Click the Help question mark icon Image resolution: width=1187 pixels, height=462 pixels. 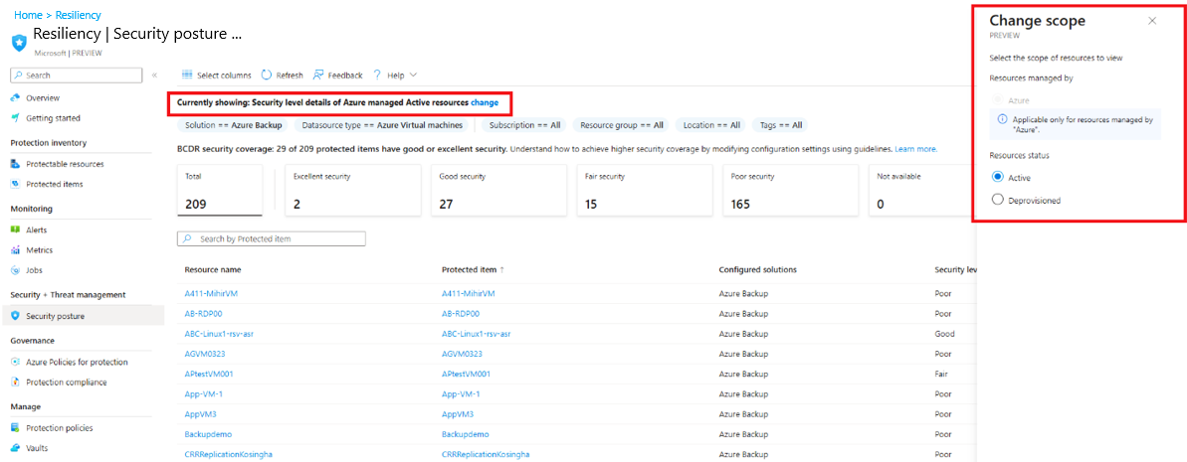376,75
